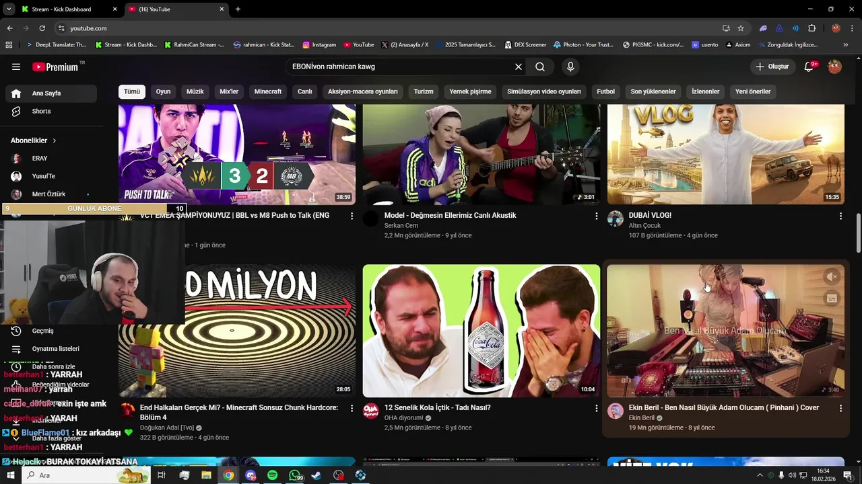Reload the page in Chrome
Viewport: 862px width, 484px height.
pos(42,28)
